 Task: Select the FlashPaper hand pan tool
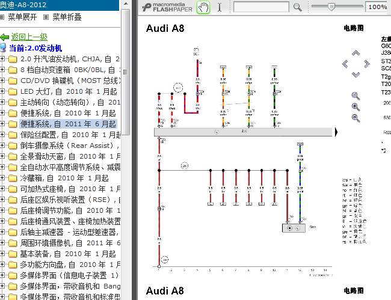click(x=203, y=7)
